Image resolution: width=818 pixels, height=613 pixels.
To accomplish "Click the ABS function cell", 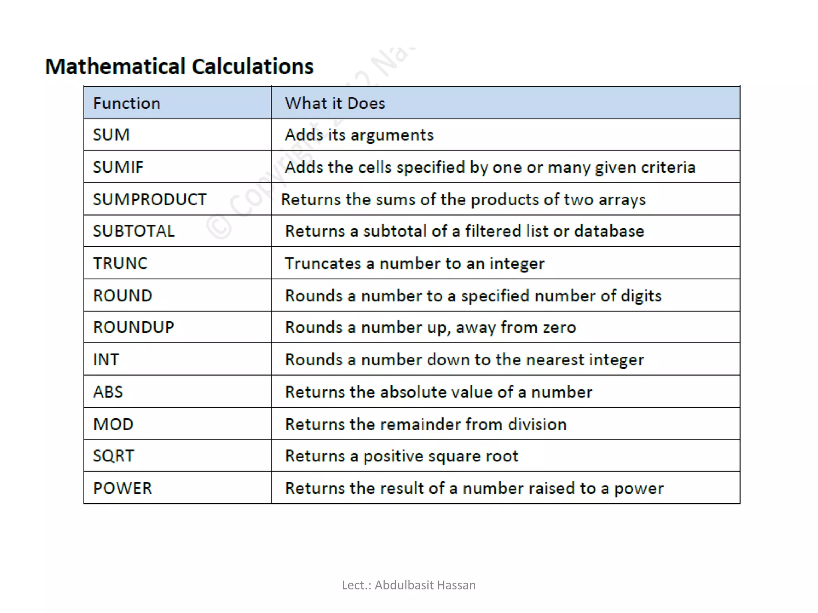I will pos(177,392).
